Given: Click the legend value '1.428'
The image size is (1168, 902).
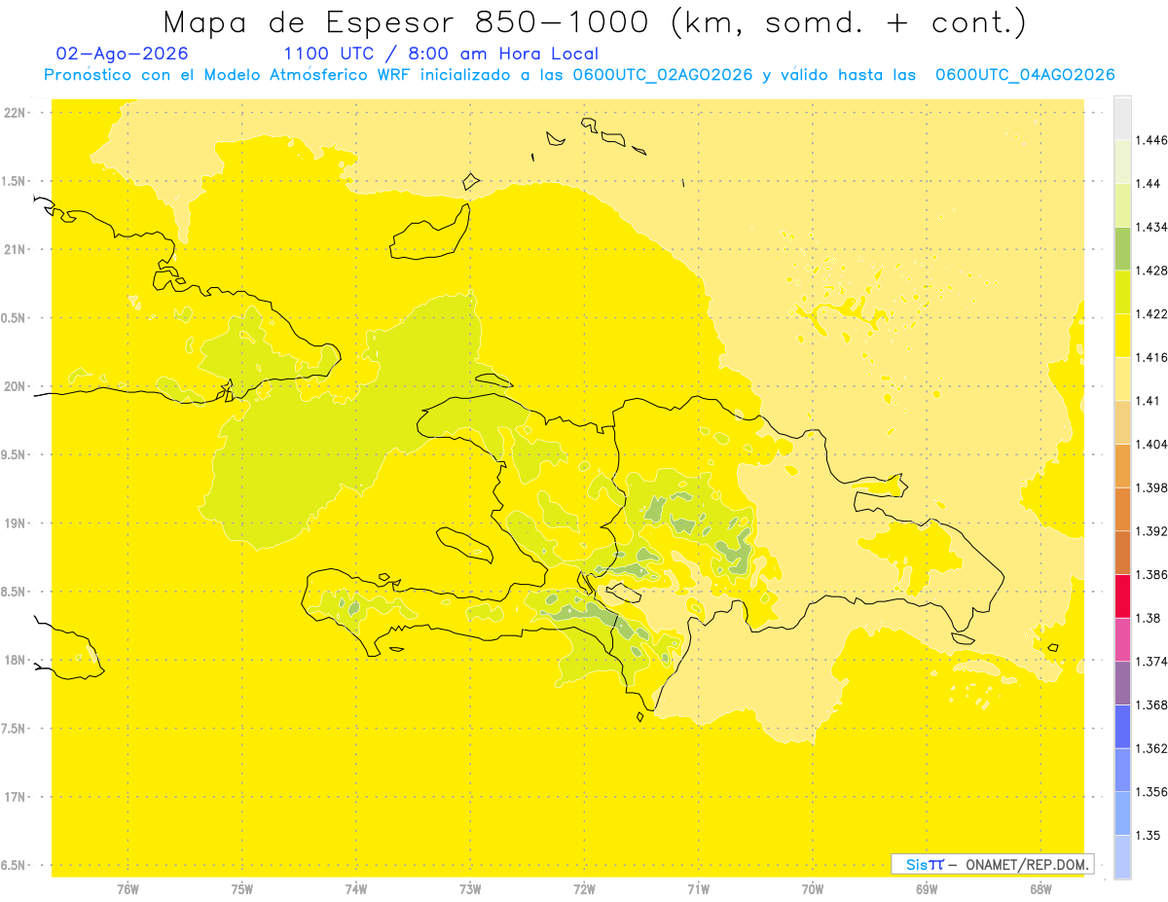Looking at the screenshot, I should [1151, 271].
